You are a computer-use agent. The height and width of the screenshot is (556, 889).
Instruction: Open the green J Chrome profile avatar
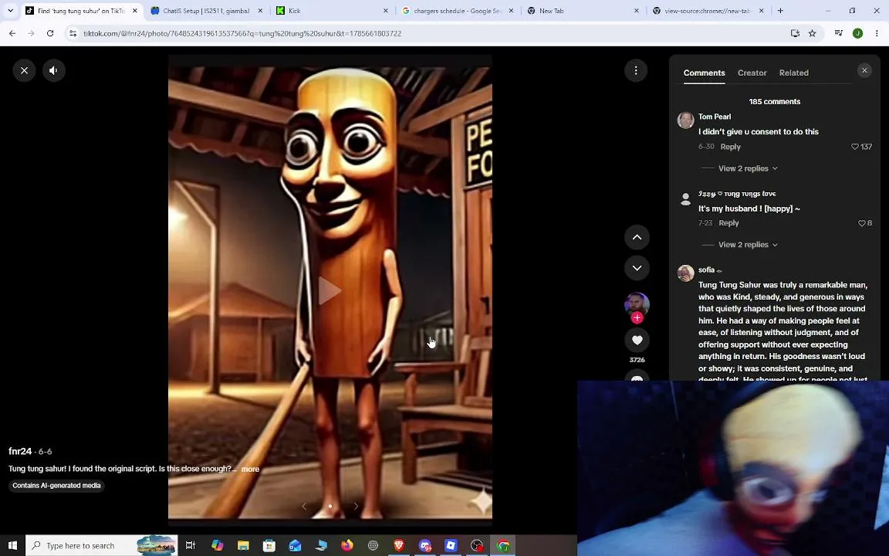pyautogui.click(x=858, y=33)
